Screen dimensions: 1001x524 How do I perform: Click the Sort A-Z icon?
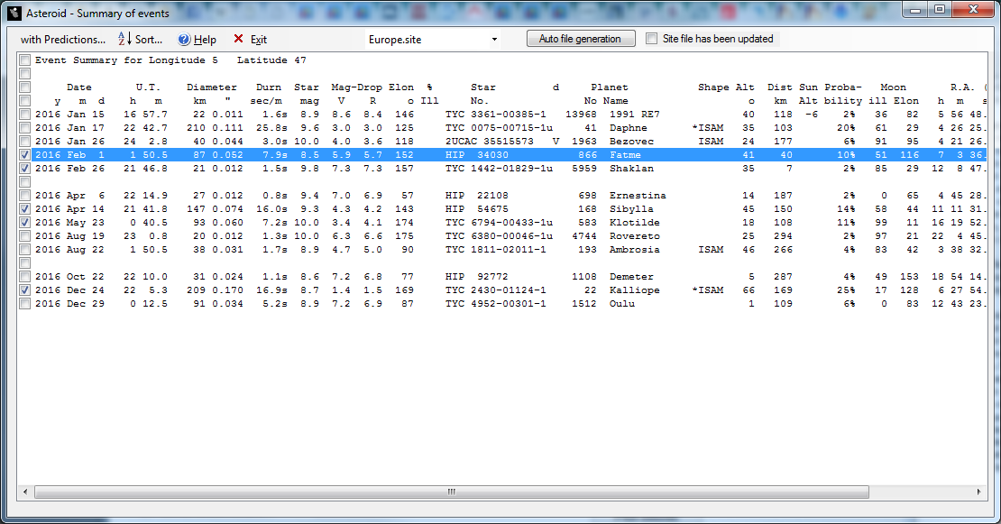pos(124,40)
